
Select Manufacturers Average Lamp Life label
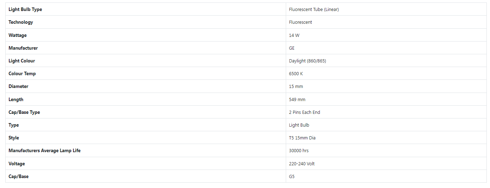click(44, 151)
